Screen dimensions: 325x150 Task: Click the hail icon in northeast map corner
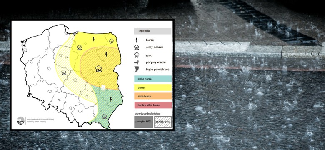[x=111, y=41]
